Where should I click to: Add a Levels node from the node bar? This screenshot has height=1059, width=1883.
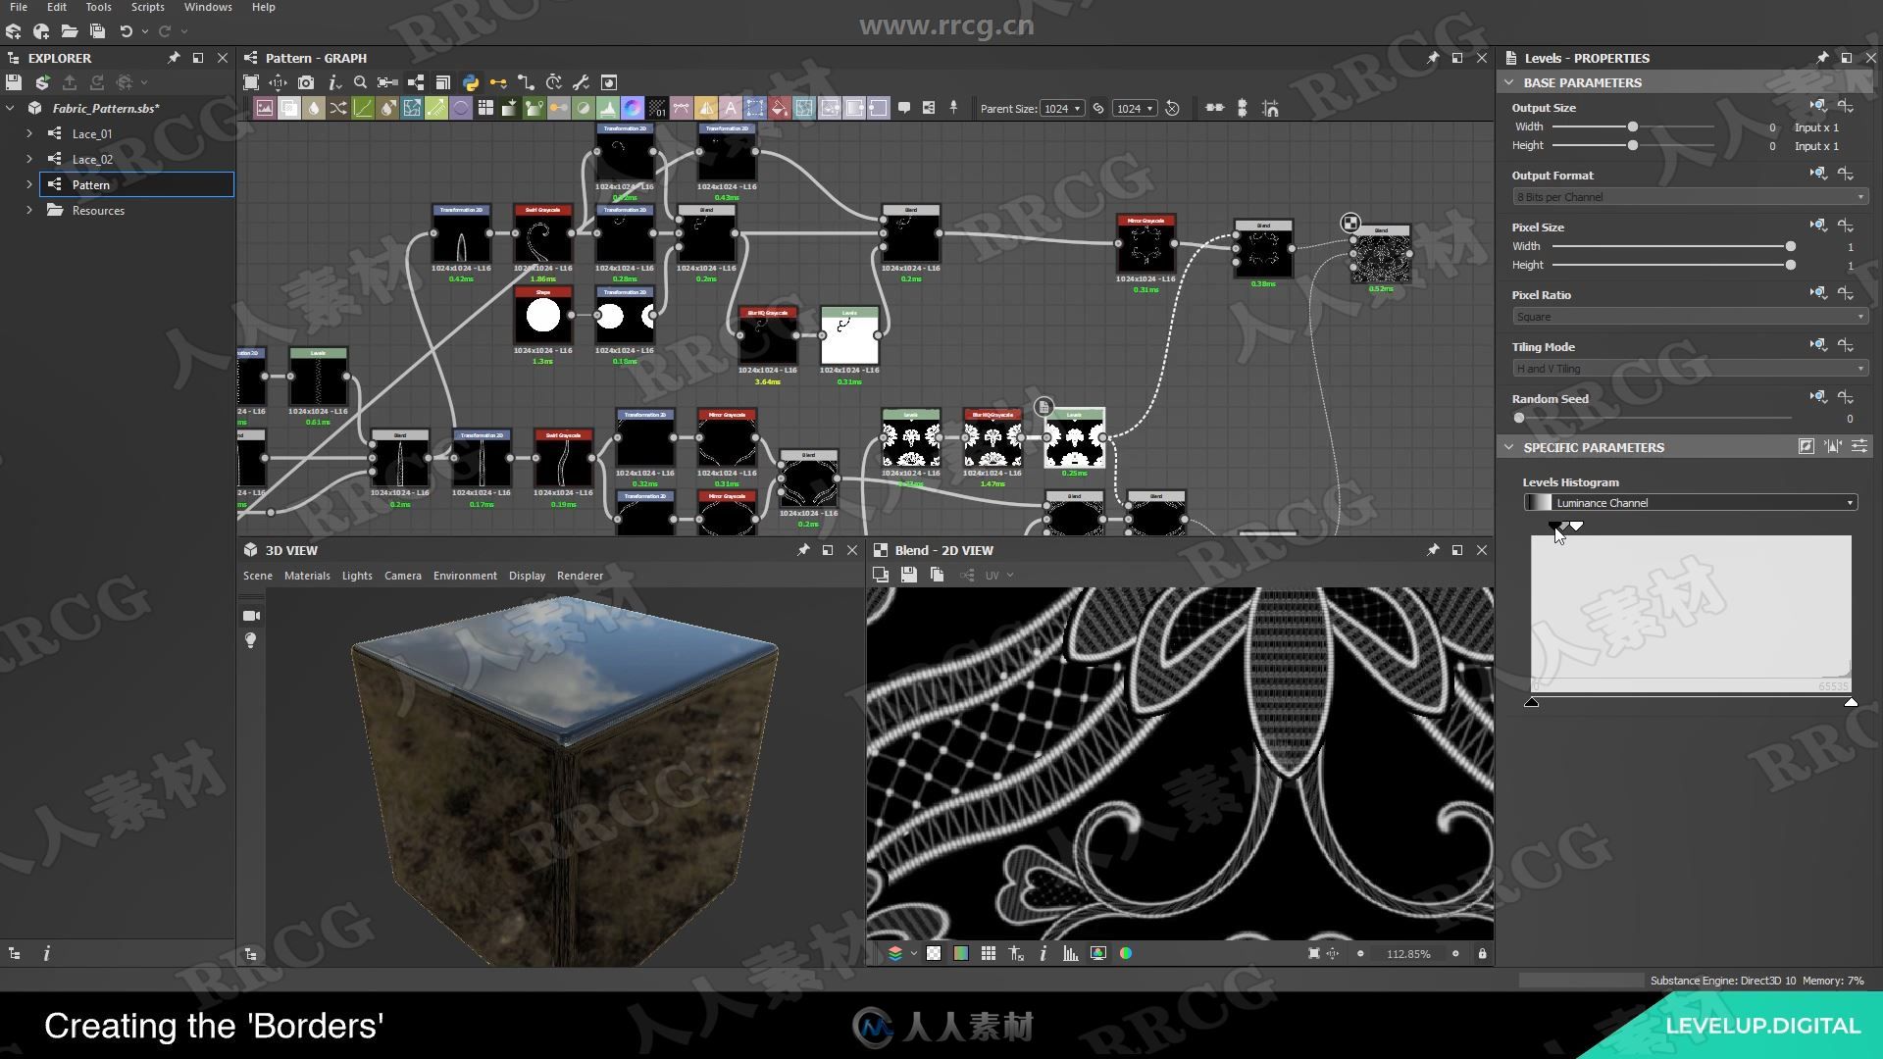608,108
